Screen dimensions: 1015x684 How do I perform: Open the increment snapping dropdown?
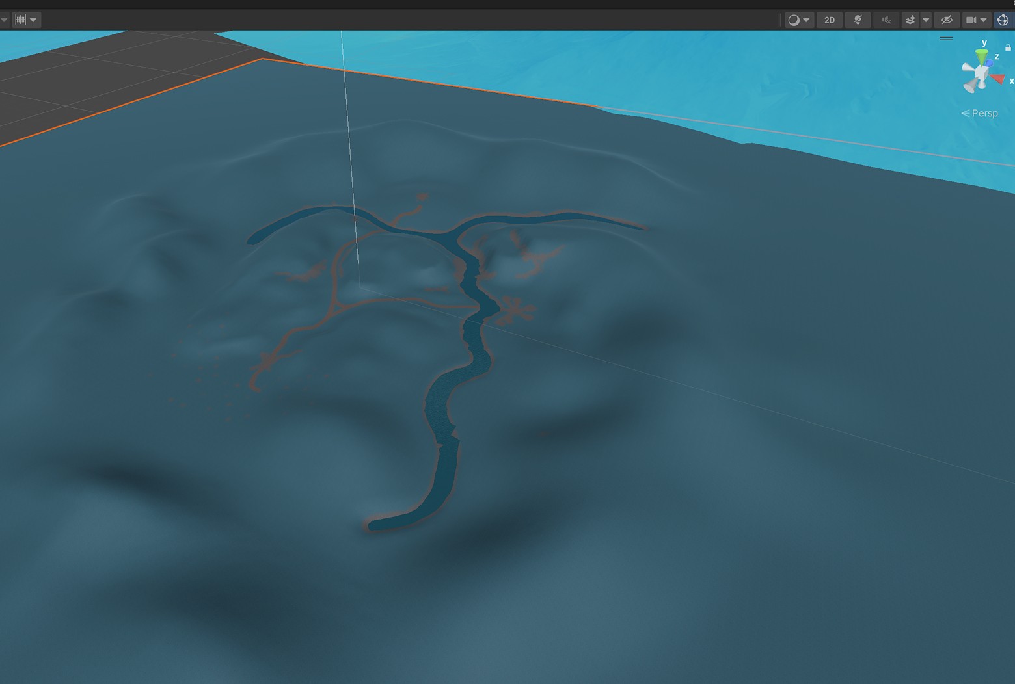pos(26,20)
